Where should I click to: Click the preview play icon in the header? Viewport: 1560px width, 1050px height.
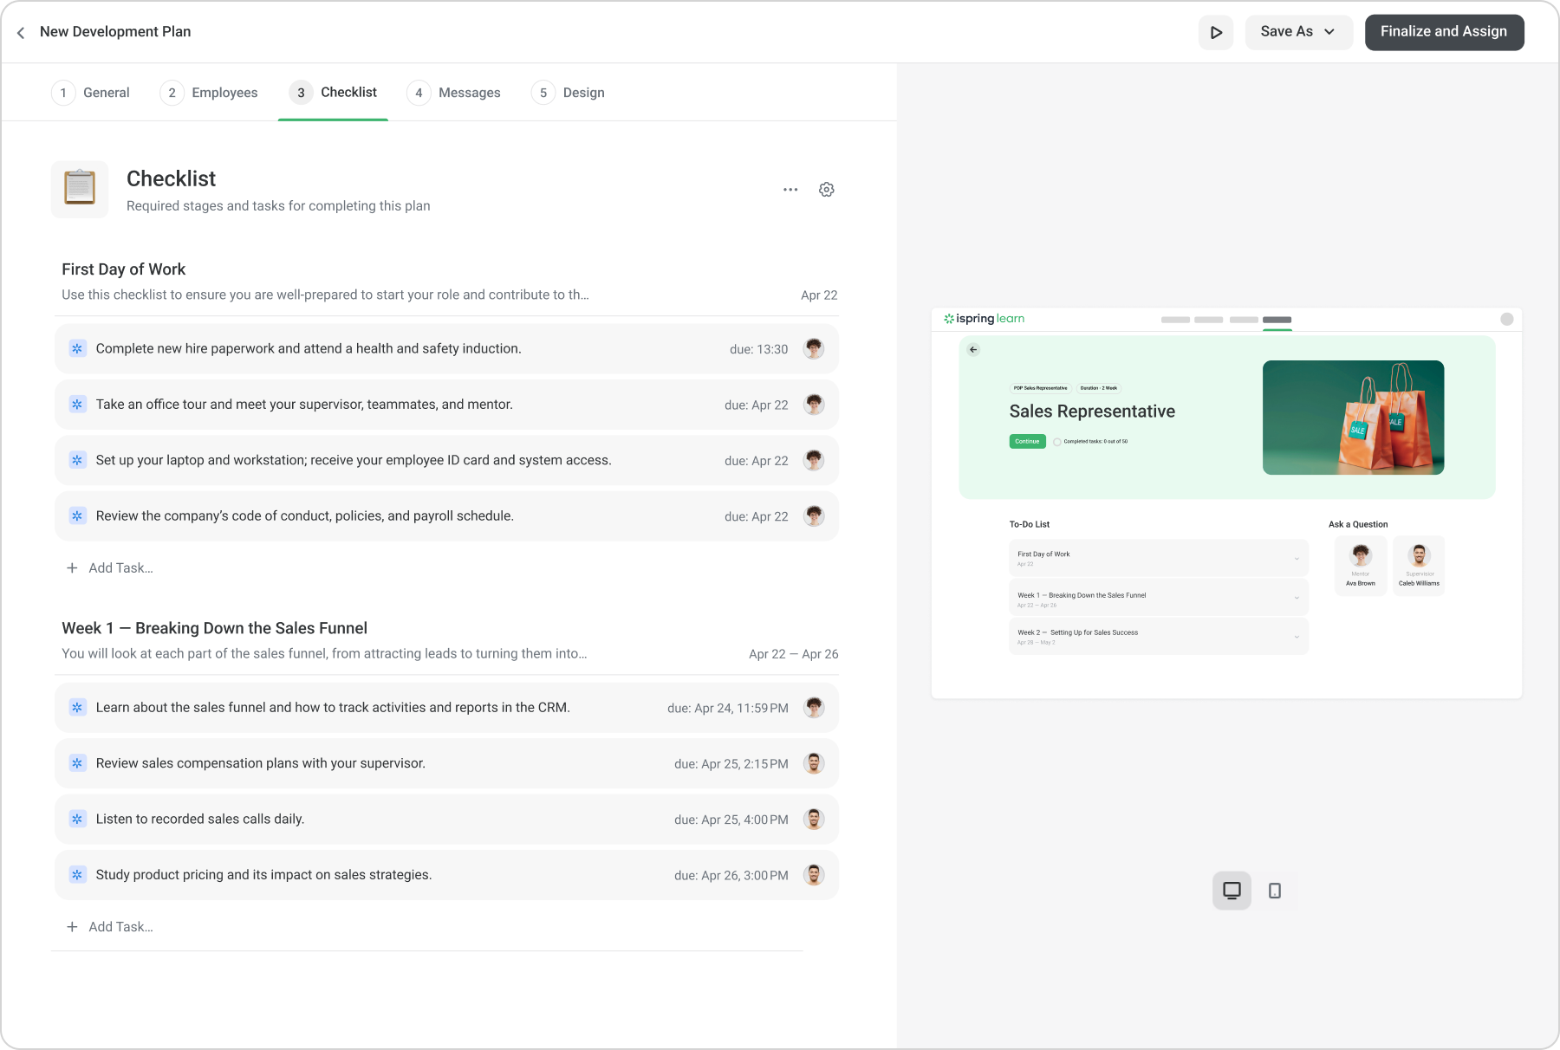coord(1216,32)
